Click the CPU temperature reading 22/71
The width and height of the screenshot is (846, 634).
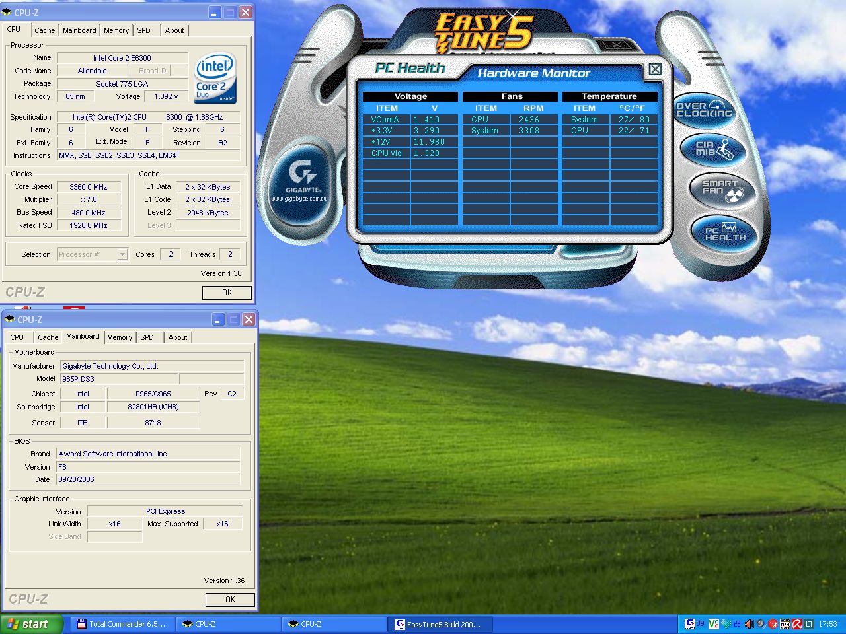(634, 131)
